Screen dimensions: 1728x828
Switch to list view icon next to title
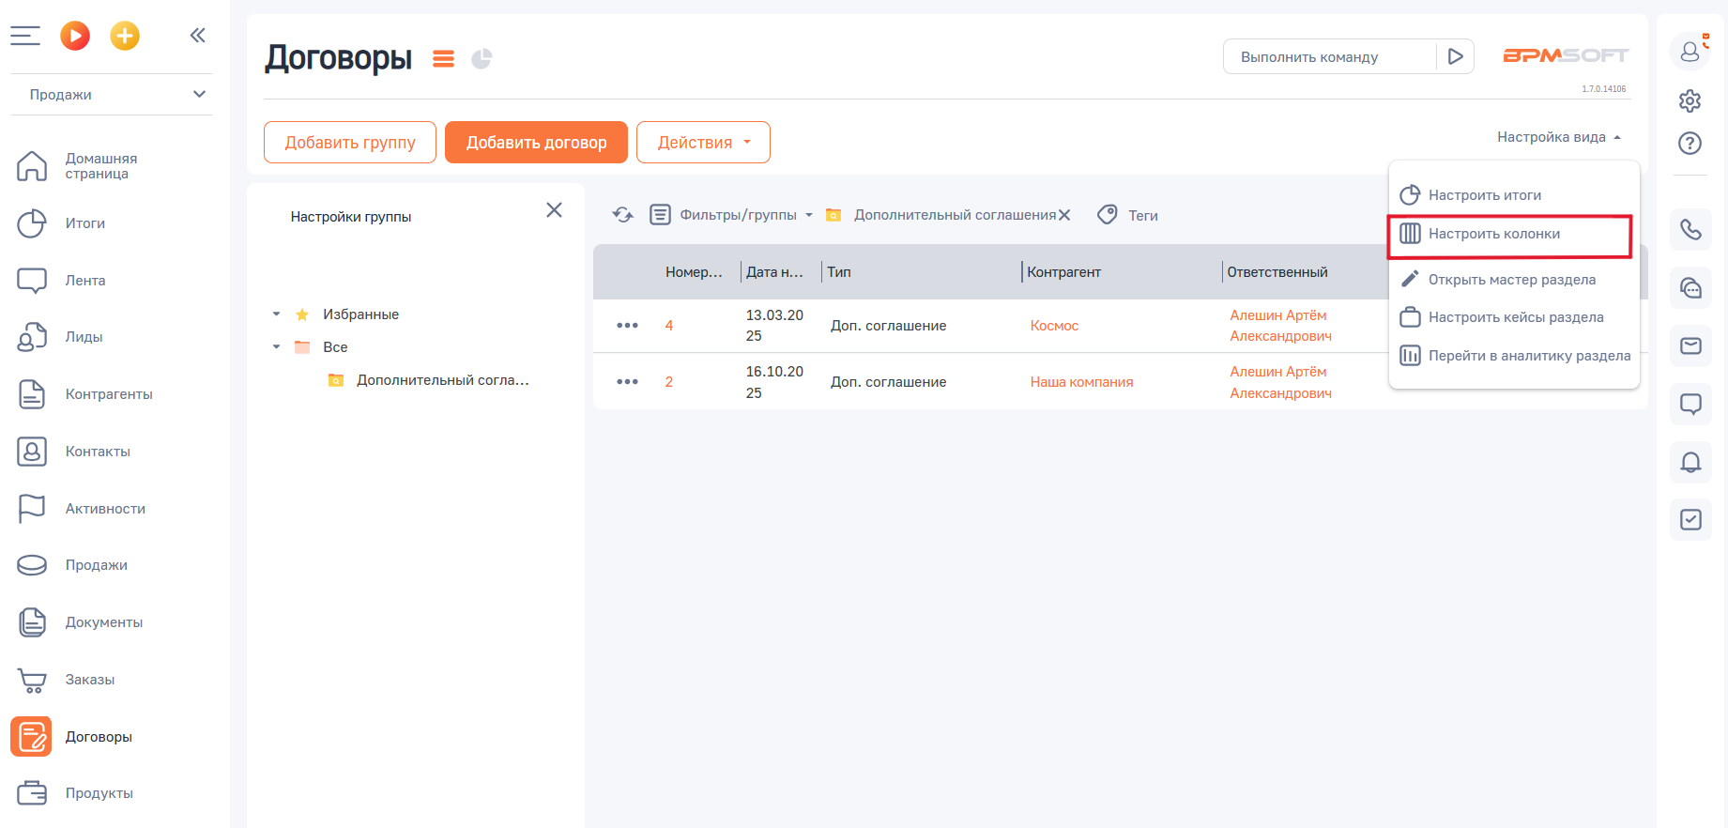[443, 59]
